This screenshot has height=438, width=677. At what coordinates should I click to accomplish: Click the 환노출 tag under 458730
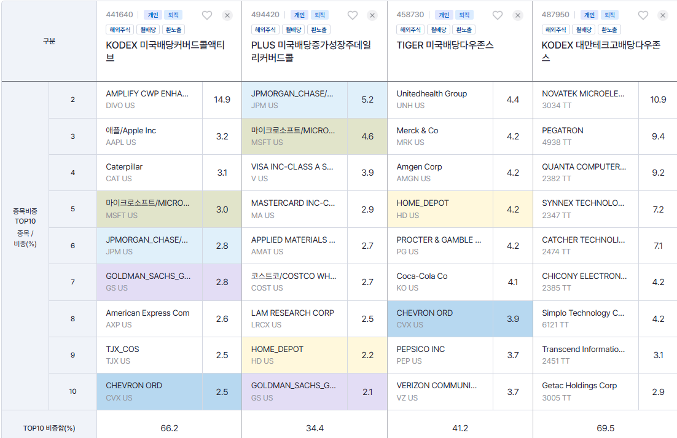[464, 29]
